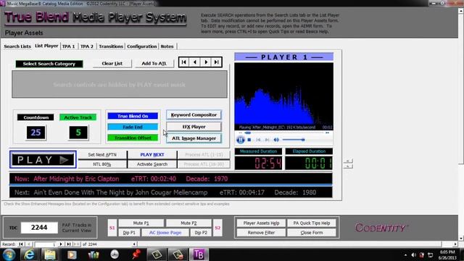Click the S2 indicator button
Viewport: 464px width, 261px height.
pos(217,228)
